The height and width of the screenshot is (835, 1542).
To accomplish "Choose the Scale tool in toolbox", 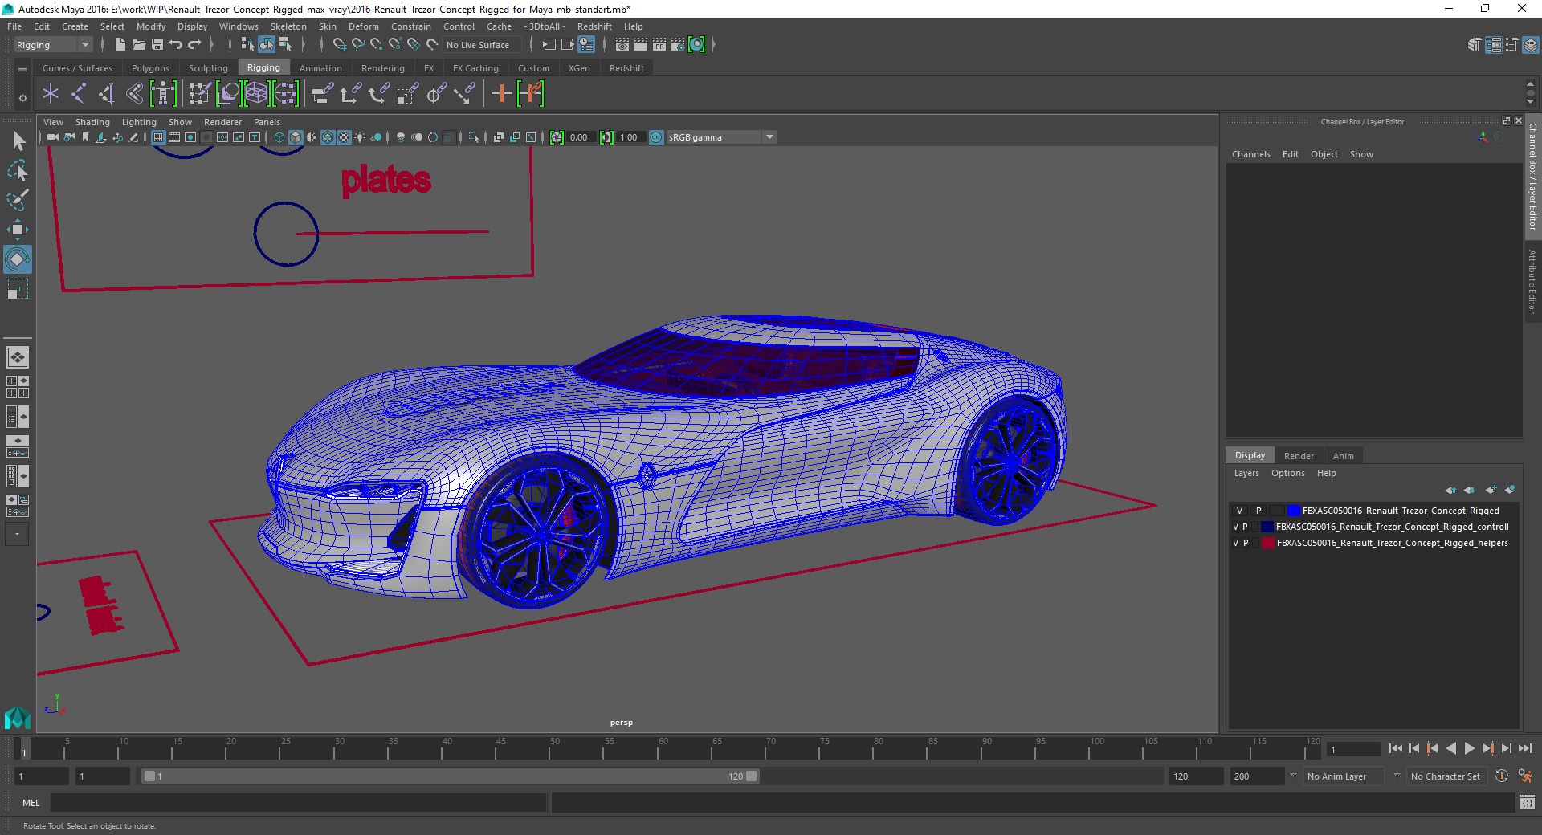I will [18, 289].
